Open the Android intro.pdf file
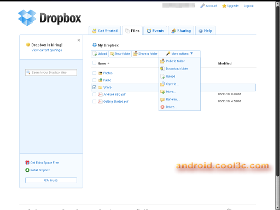Image resolution: width=280 pixels, height=210 pixels. tap(114, 95)
